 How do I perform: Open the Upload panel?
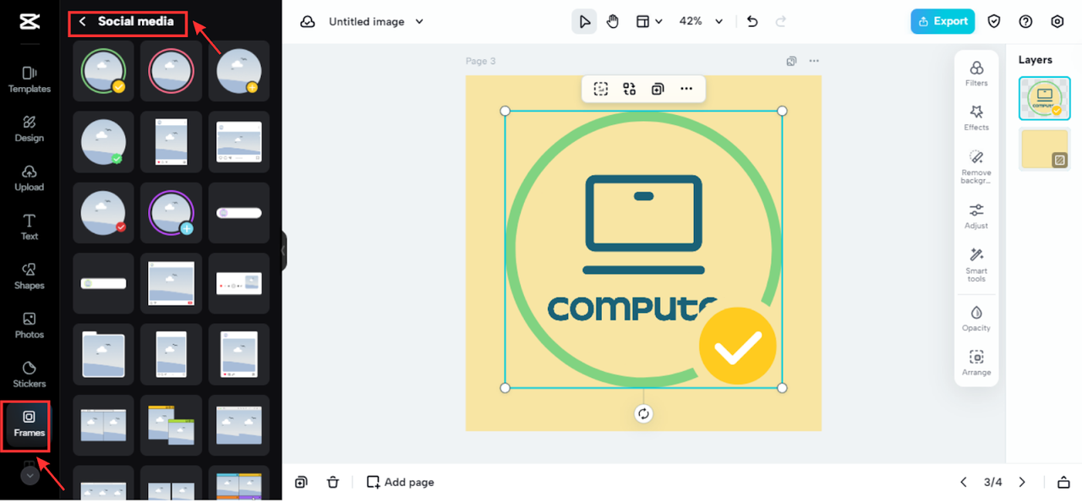30,178
